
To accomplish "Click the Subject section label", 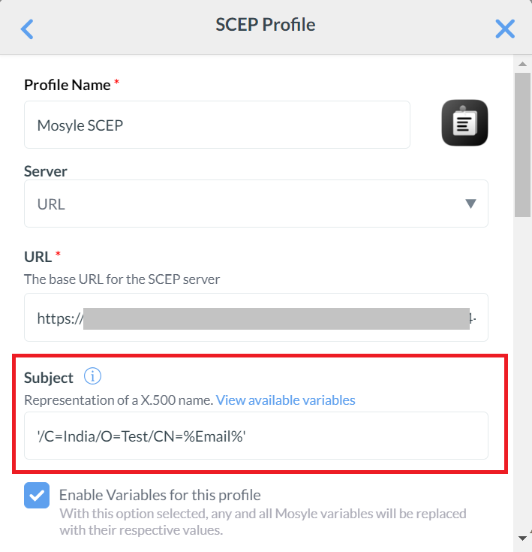I will point(49,377).
